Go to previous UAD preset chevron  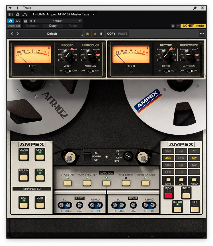pos(12,34)
